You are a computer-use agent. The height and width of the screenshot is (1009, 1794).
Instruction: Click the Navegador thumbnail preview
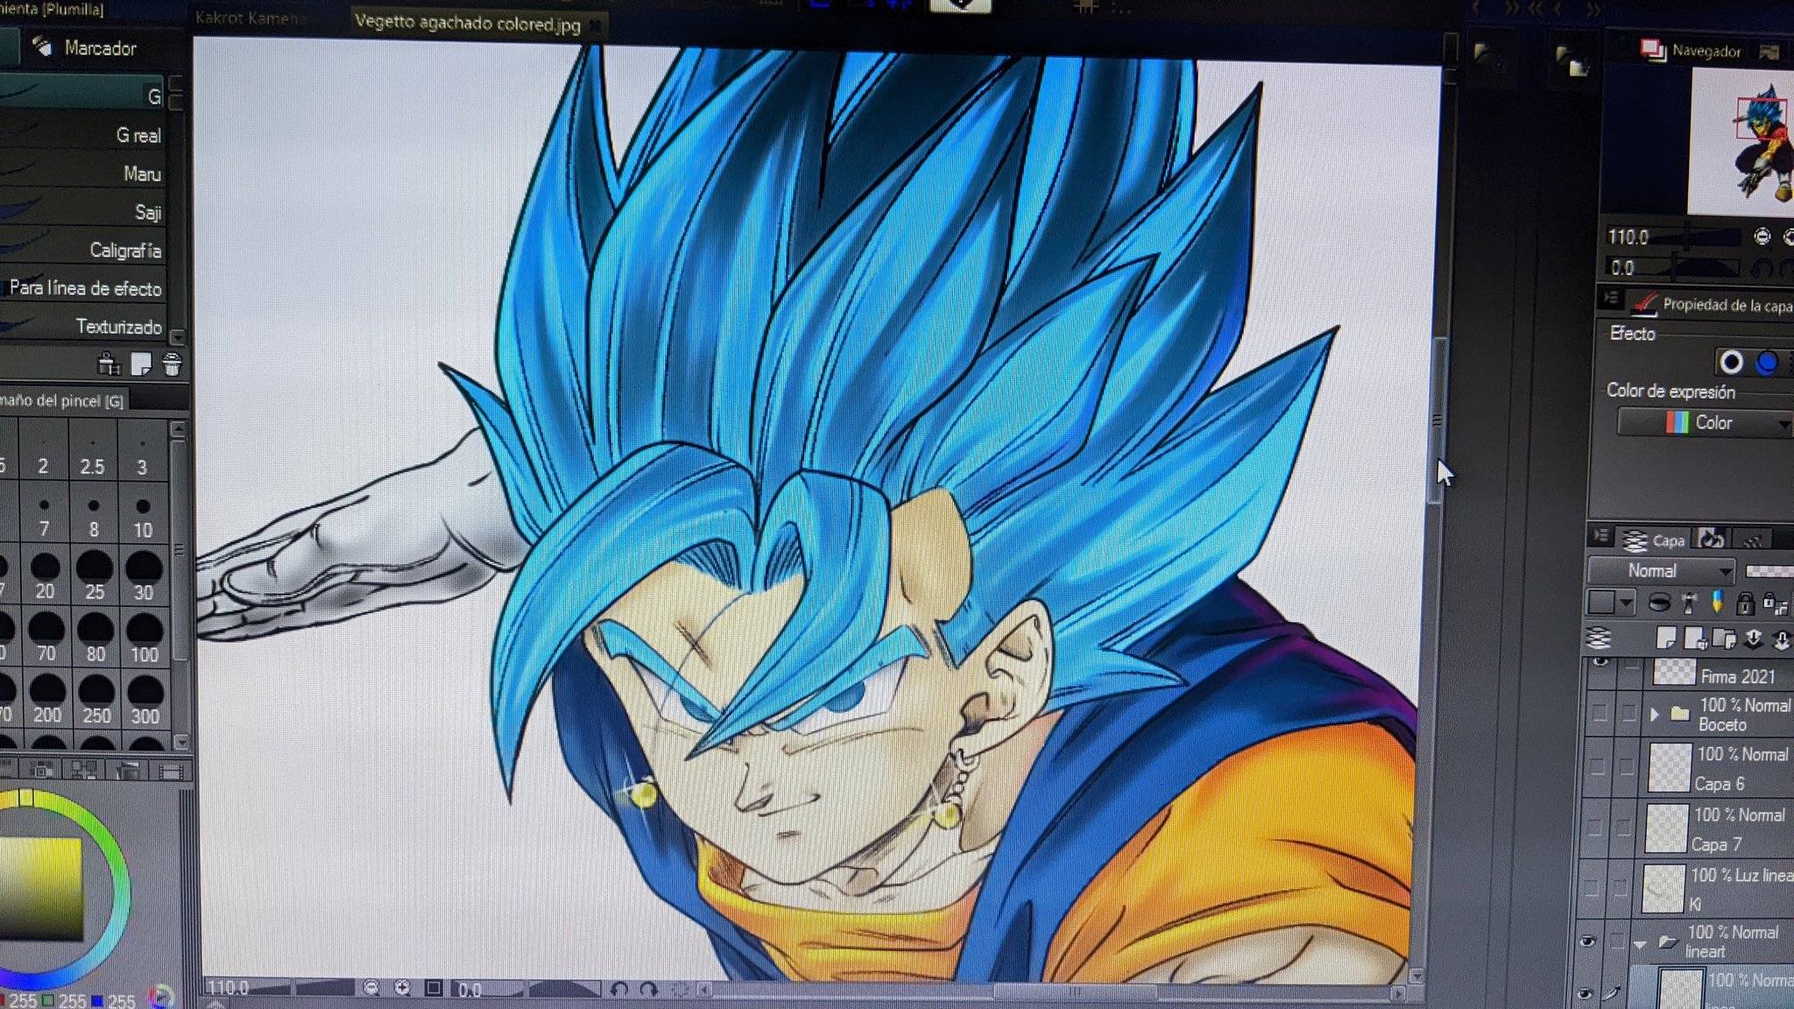tap(1741, 142)
